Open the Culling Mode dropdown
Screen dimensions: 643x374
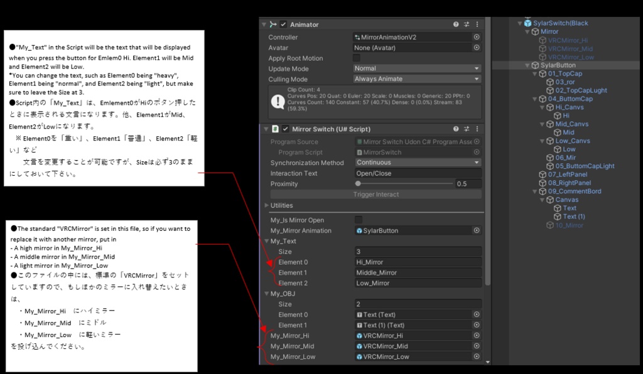[x=417, y=78]
